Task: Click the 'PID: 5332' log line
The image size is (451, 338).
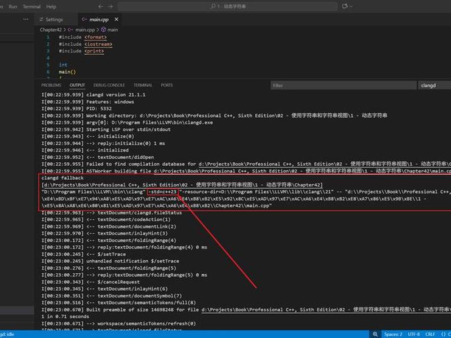Action: [77, 109]
